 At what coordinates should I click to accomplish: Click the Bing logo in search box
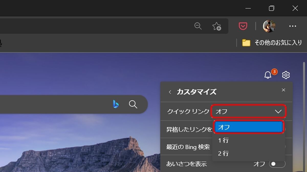116,104
